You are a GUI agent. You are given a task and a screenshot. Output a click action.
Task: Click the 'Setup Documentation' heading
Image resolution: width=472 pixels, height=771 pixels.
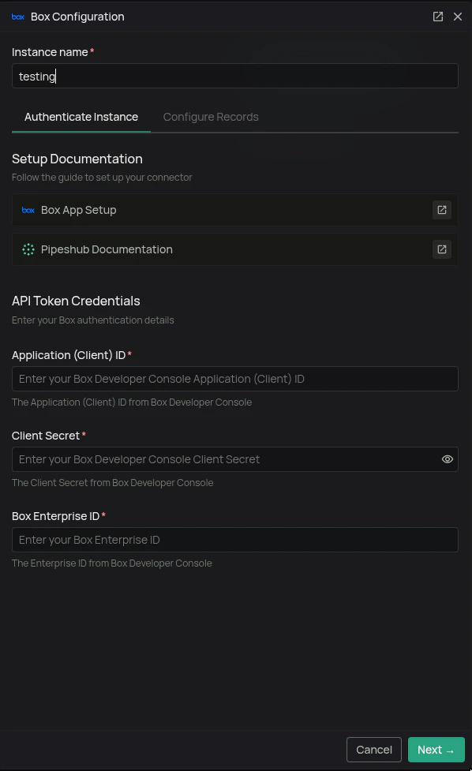tap(77, 159)
